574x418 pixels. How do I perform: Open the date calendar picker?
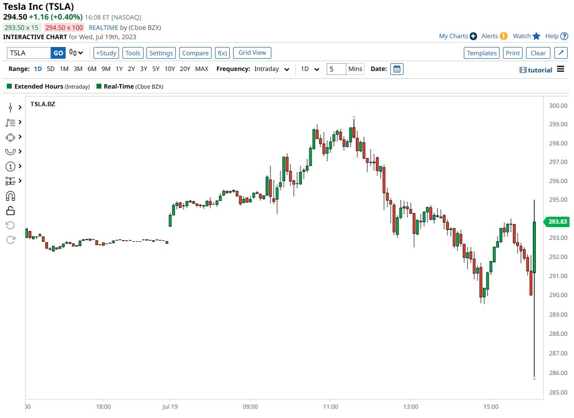coord(397,69)
